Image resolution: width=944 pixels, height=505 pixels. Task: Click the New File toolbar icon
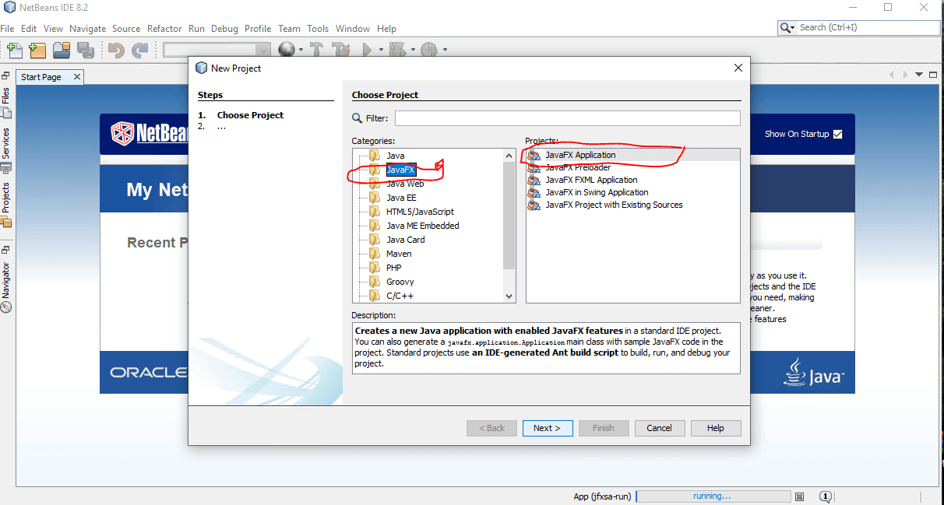pyautogui.click(x=14, y=50)
